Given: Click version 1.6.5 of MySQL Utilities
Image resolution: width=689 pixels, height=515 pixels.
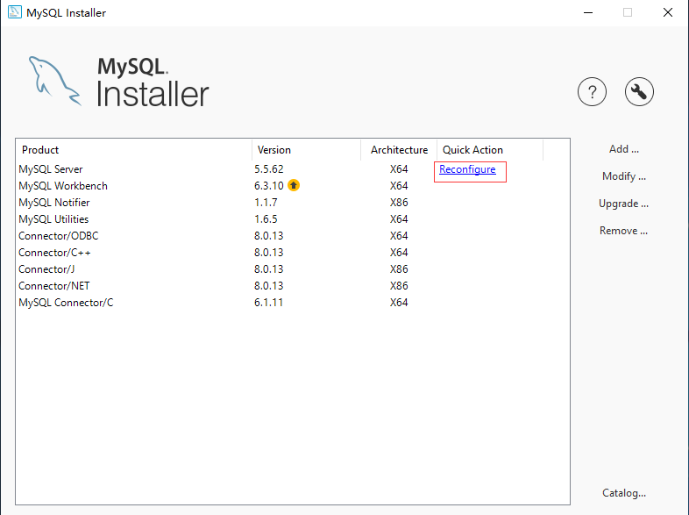Looking at the screenshot, I should (266, 219).
